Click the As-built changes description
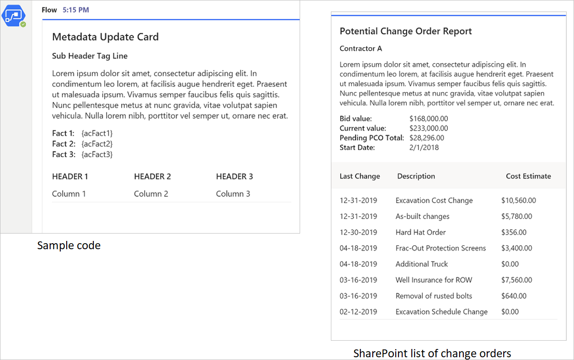This screenshot has height=360, width=574. point(422,217)
